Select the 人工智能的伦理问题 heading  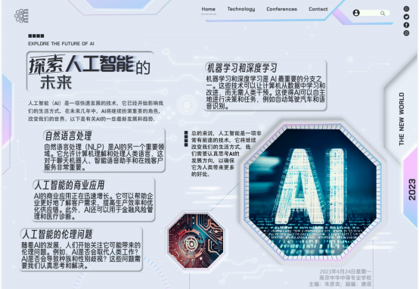click(57, 235)
